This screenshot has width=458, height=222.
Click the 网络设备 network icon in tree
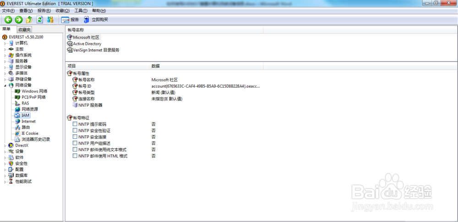click(x=11, y=85)
